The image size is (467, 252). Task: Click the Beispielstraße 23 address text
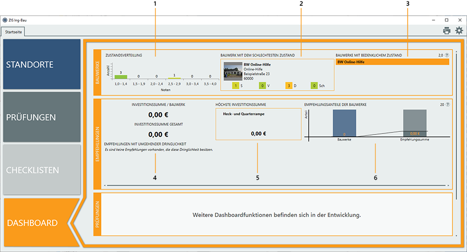[257, 74]
